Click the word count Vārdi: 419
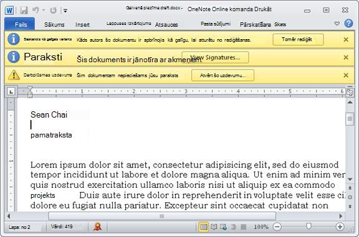 click(62, 226)
